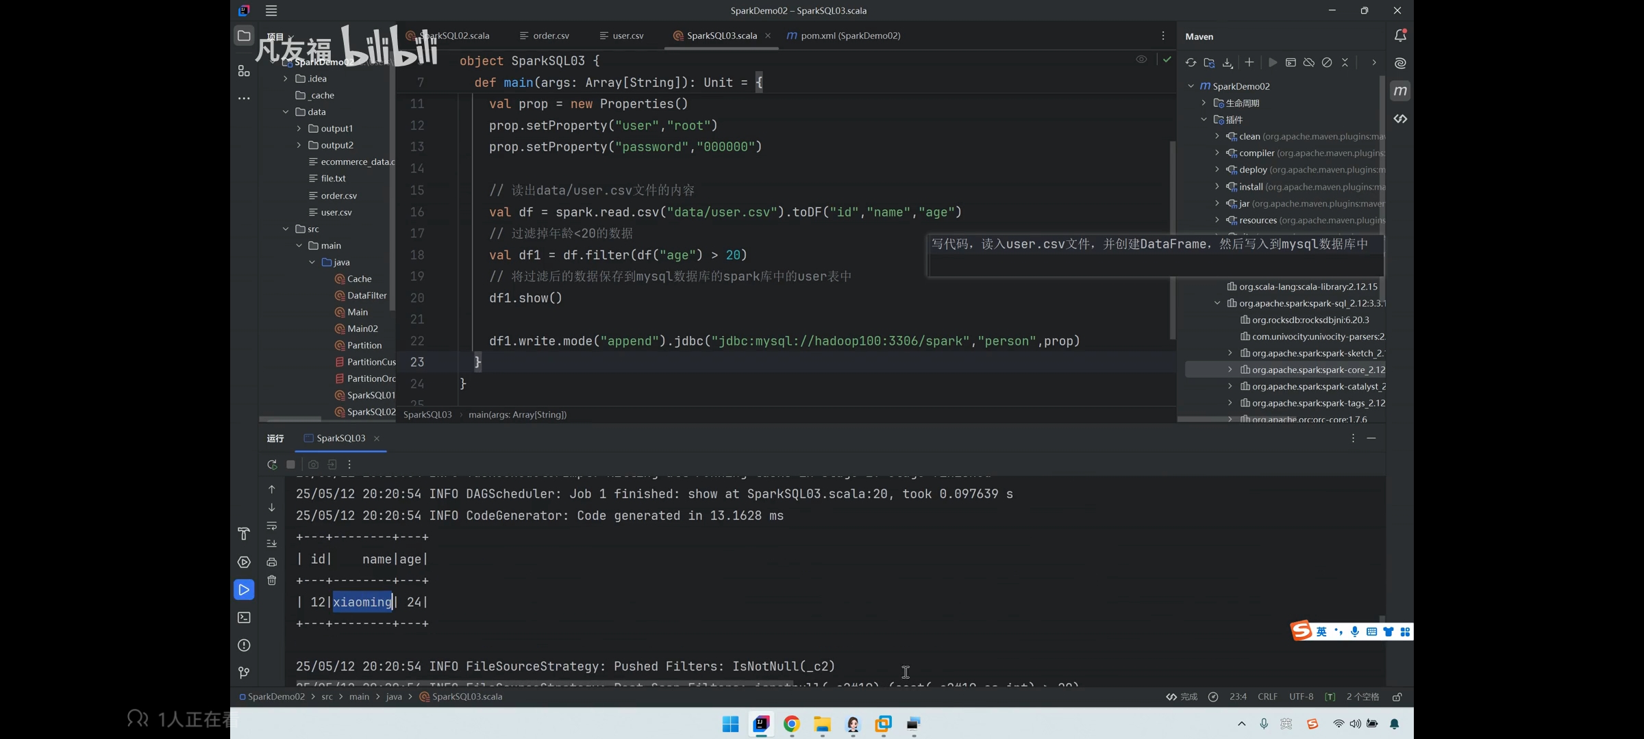1644x739 pixels.
Task: Toggle reader mode eye icon in editor
Action: pos(1141,60)
